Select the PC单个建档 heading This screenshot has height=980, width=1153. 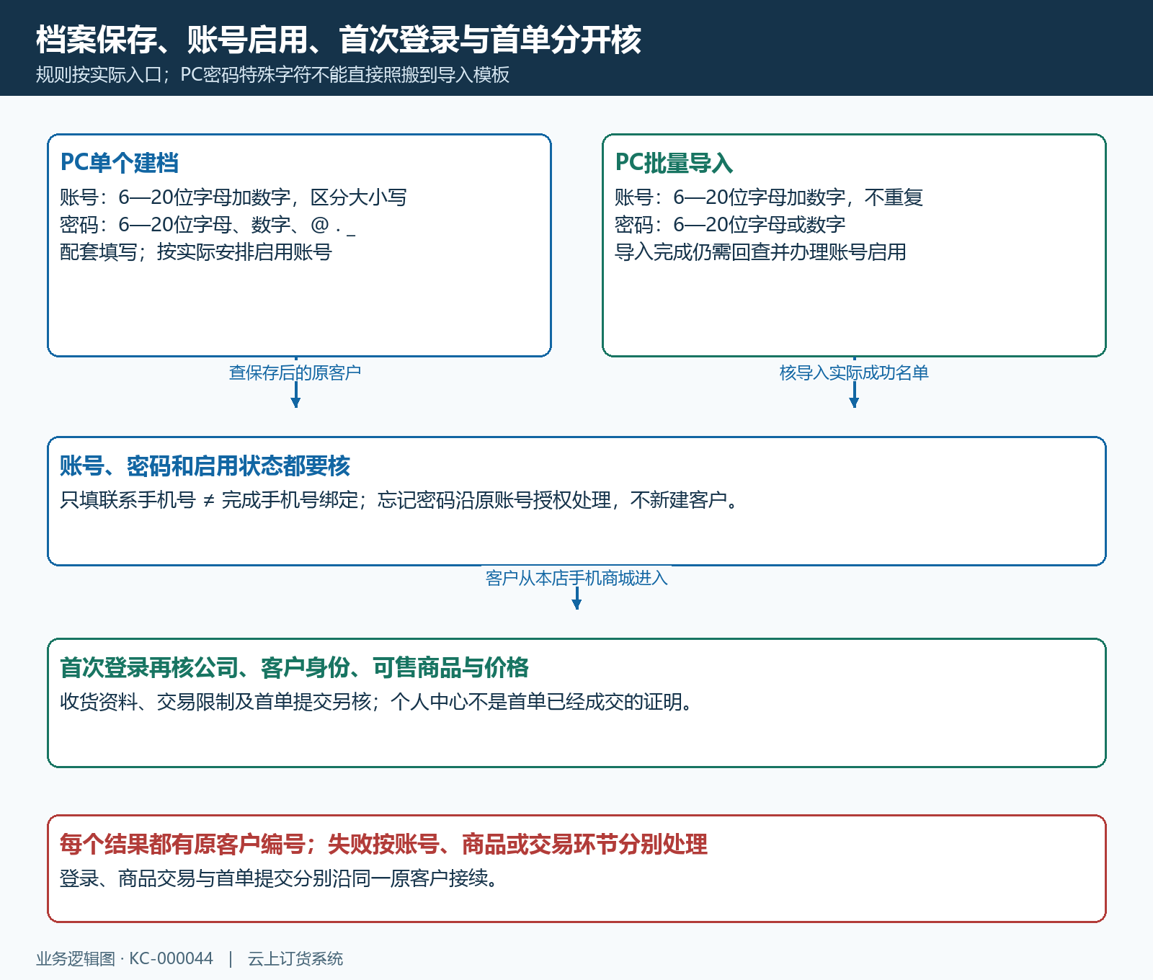(x=120, y=163)
